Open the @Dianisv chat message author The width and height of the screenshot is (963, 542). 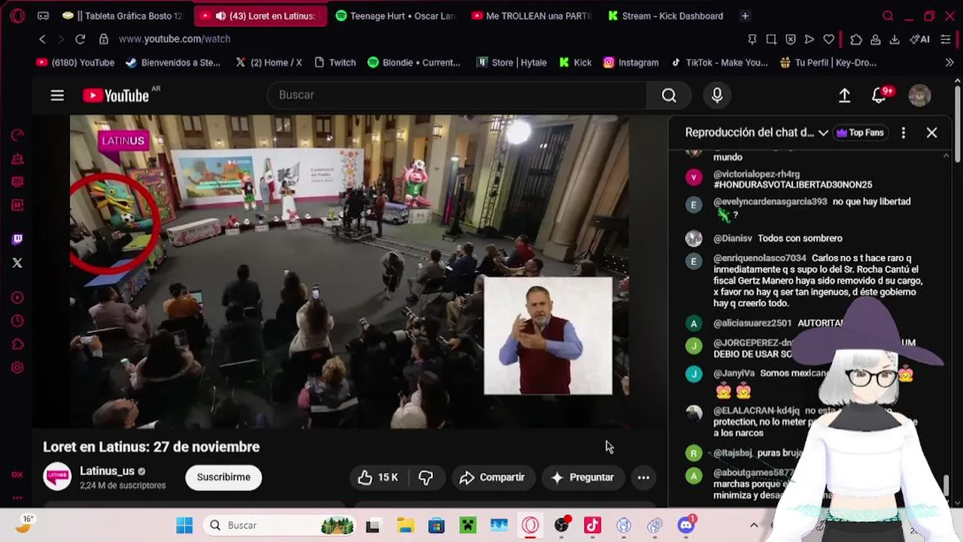pyautogui.click(x=733, y=238)
